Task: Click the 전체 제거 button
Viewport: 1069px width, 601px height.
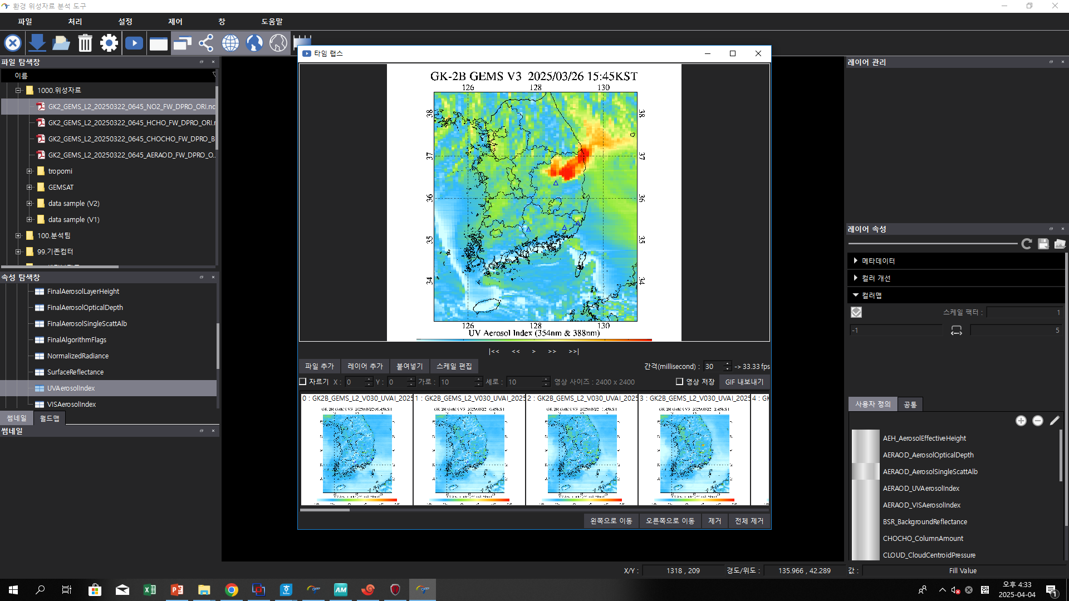Action: (x=749, y=521)
